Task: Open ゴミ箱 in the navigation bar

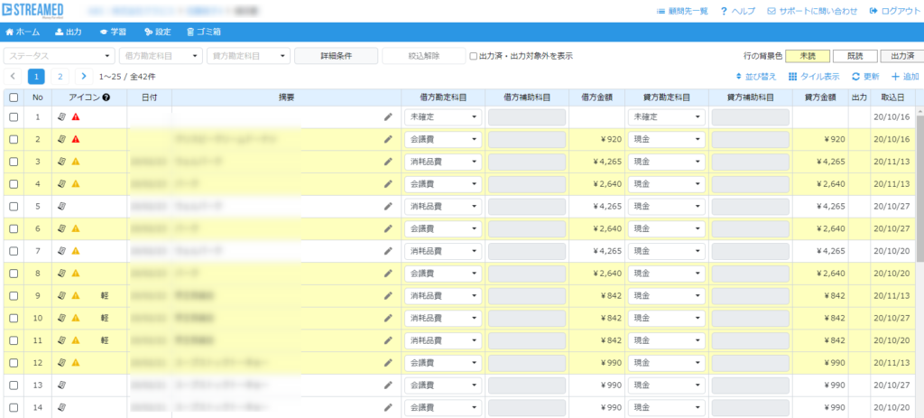Action: [204, 32]
